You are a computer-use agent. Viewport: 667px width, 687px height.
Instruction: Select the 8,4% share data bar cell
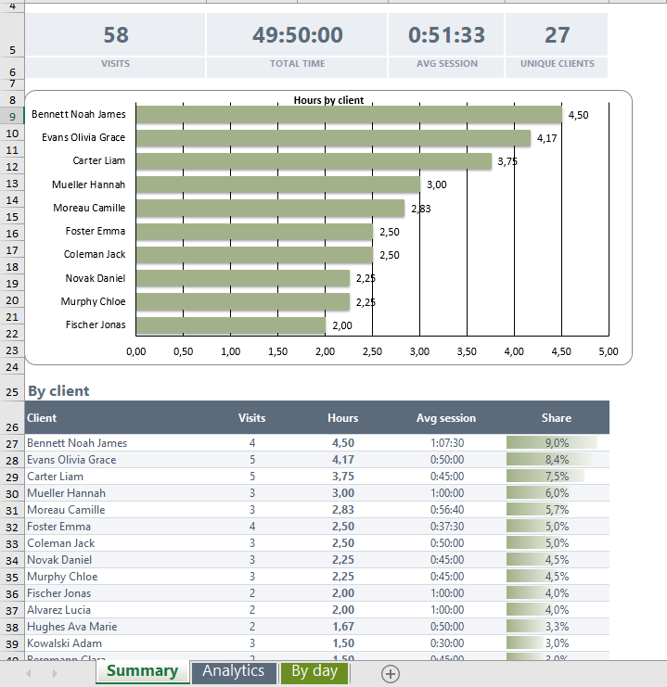(x=557, y=460)
